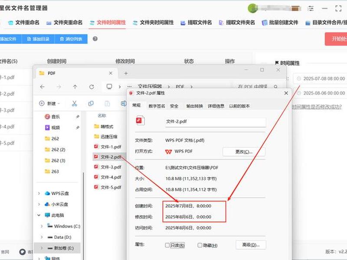Click the 添加目录 button

tap(38, 39)
